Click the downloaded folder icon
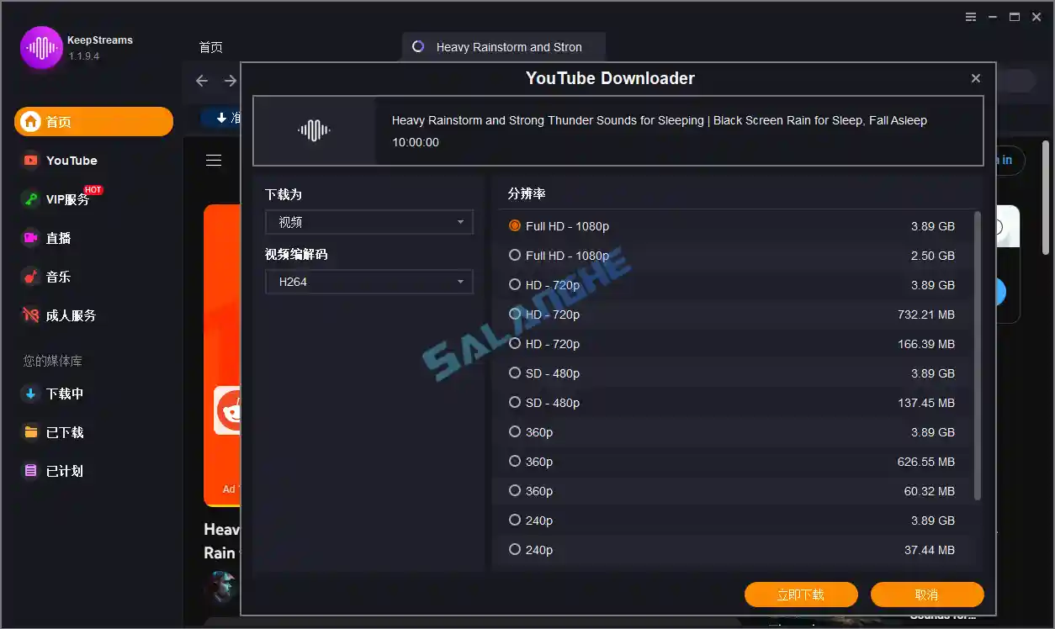1055x629 pixels. coord(31,432)
